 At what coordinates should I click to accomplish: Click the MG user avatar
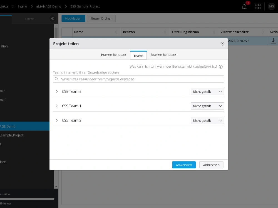(x=271, y=6)
